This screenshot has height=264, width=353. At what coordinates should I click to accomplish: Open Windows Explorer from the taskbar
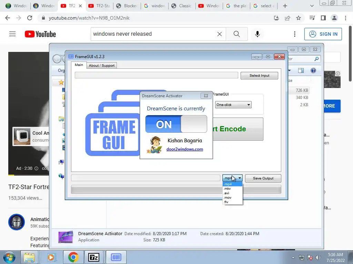[29, 257]
